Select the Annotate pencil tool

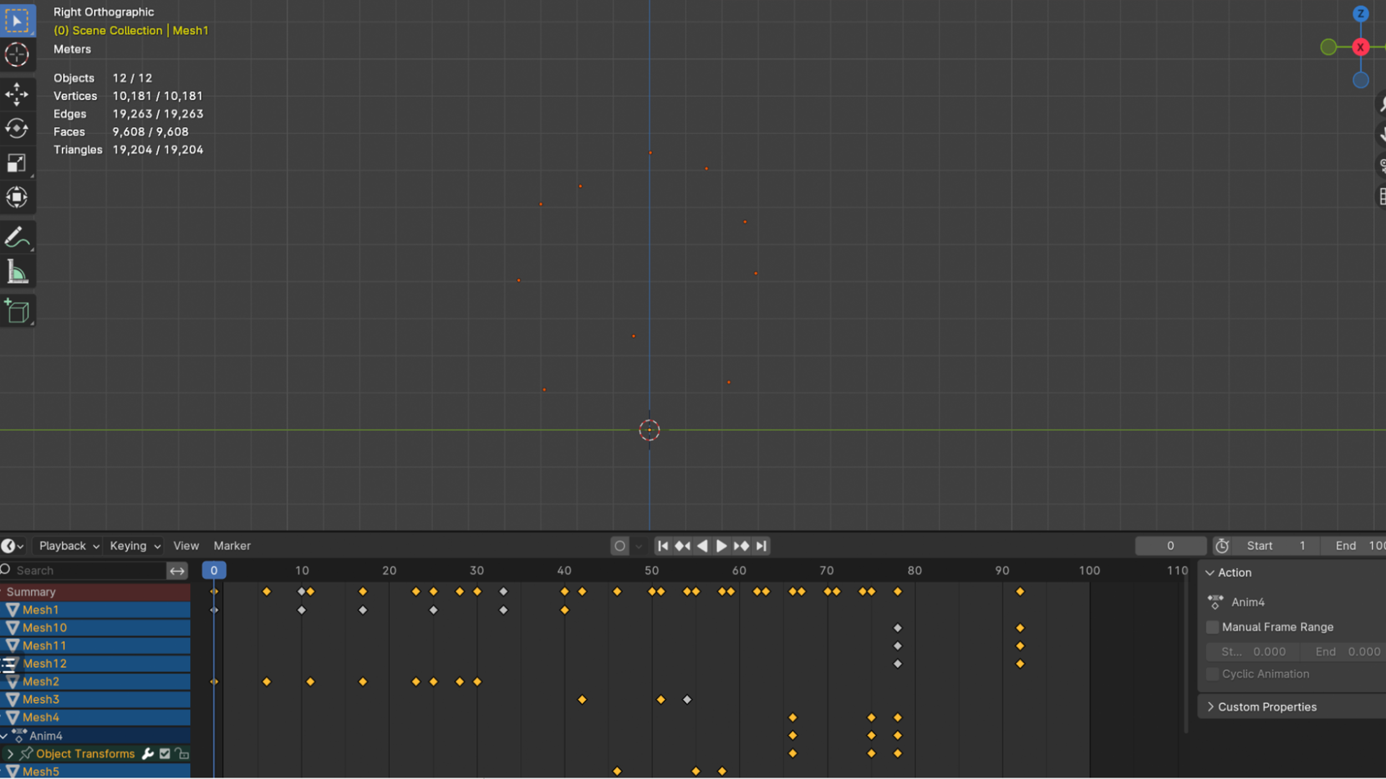[x=17, y=238]
